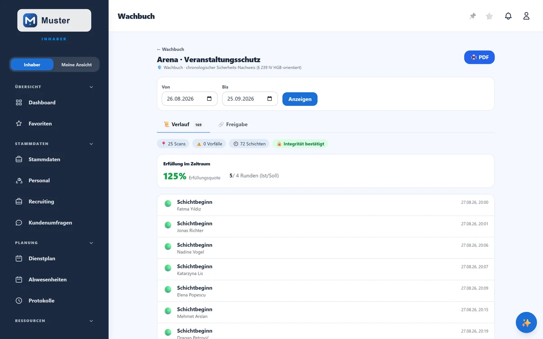Open Dashboard menu item
The image size is (543, 339).
[x=54, y=103]
